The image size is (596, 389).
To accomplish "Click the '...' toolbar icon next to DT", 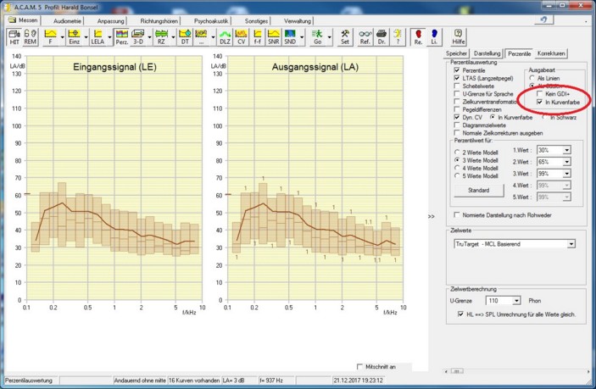I will [202, 37].
